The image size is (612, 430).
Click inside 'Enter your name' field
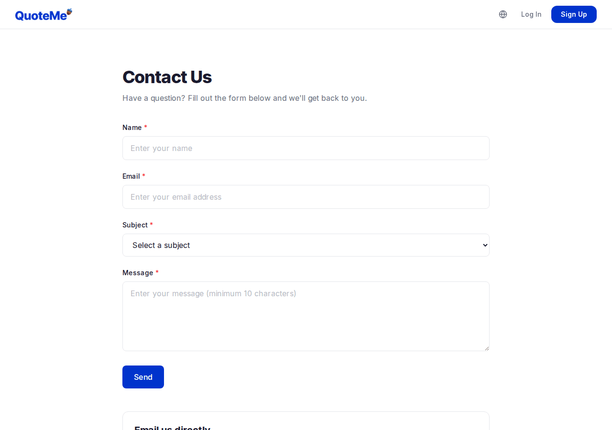click(306, 148)
